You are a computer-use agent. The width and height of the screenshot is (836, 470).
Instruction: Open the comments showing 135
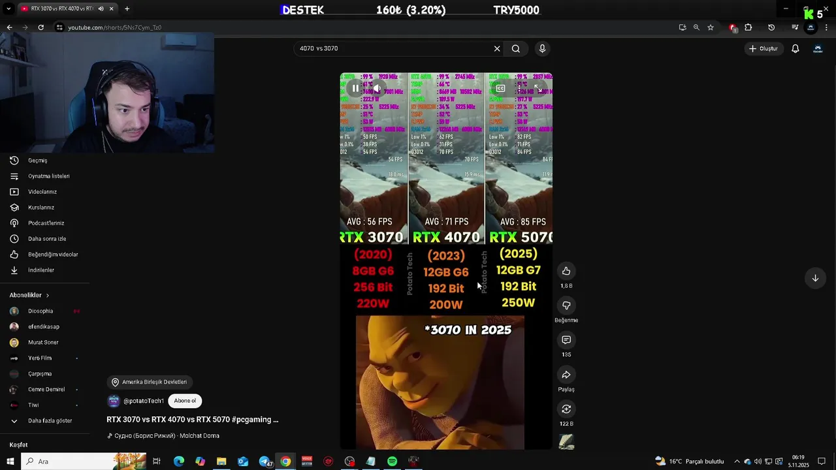(x=566, y=340)
